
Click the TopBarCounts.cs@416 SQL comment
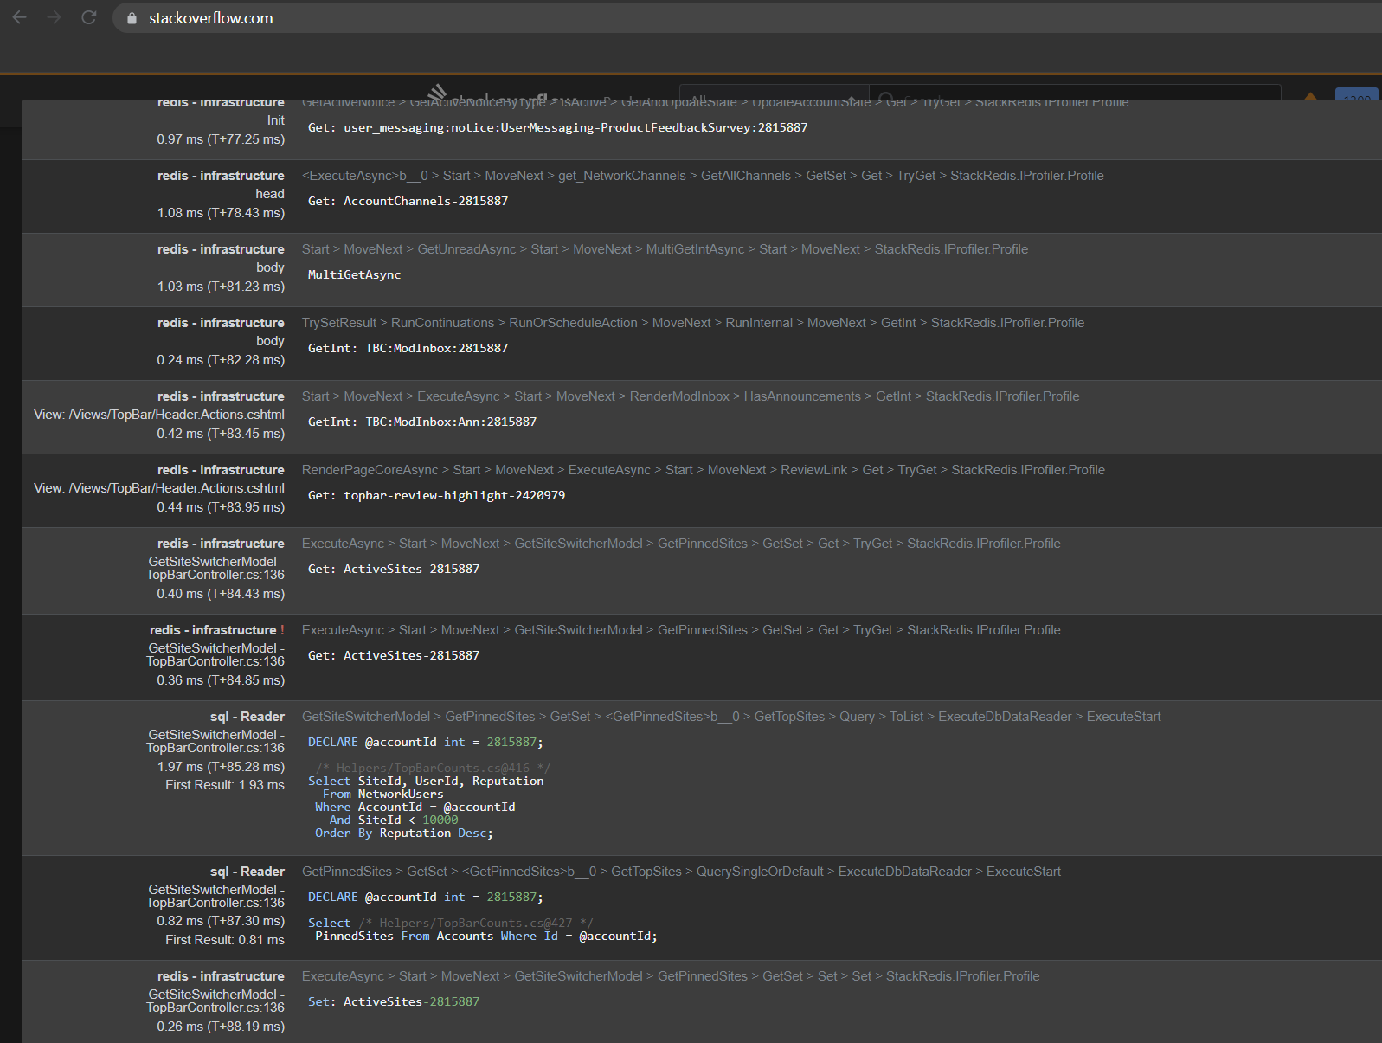click(433, 768)
